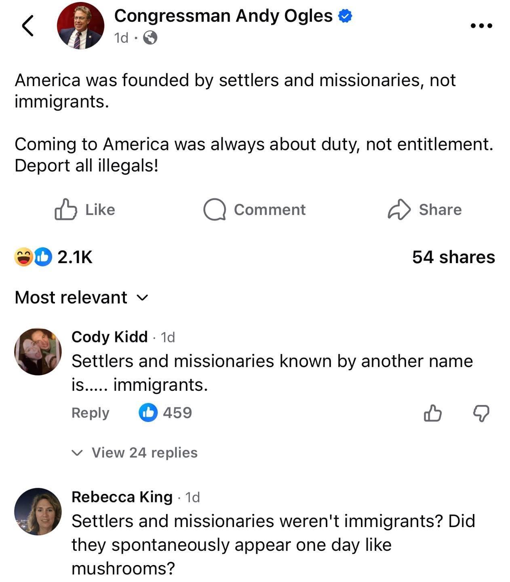Open Rebecca King's profile picture

(x=38, y=511)
